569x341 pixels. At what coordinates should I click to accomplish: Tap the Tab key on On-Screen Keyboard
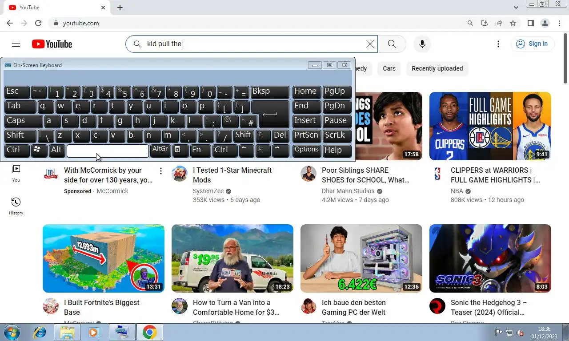pos(20,107)
